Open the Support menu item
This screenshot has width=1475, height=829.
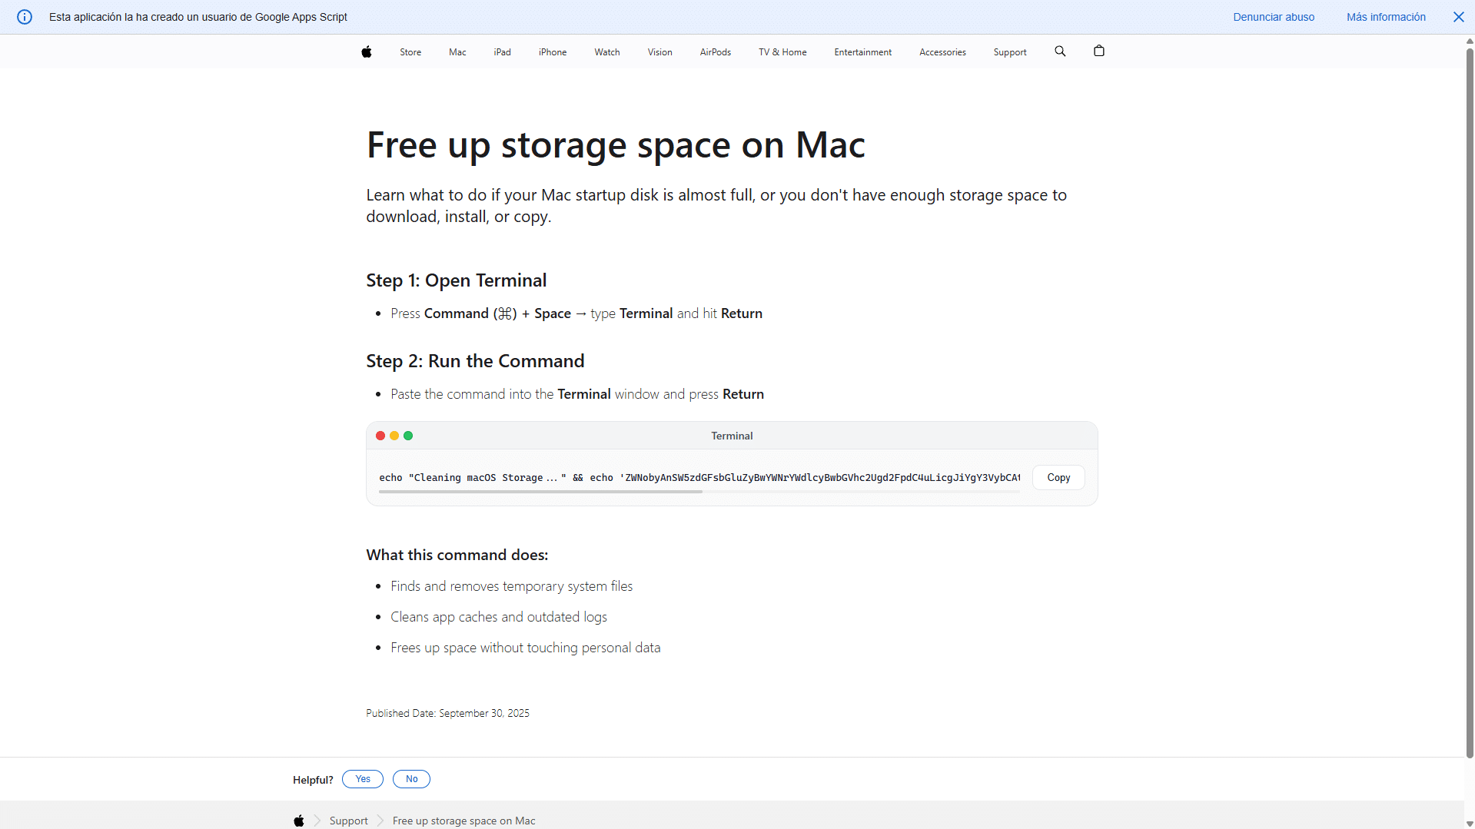point(1009,51)
